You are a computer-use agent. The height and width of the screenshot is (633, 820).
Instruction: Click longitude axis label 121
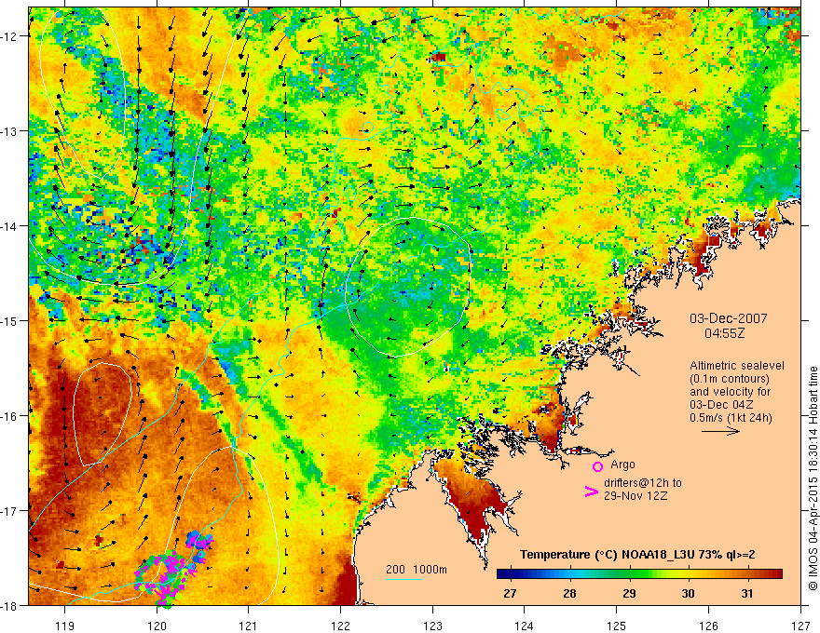[x=249, y=626]
